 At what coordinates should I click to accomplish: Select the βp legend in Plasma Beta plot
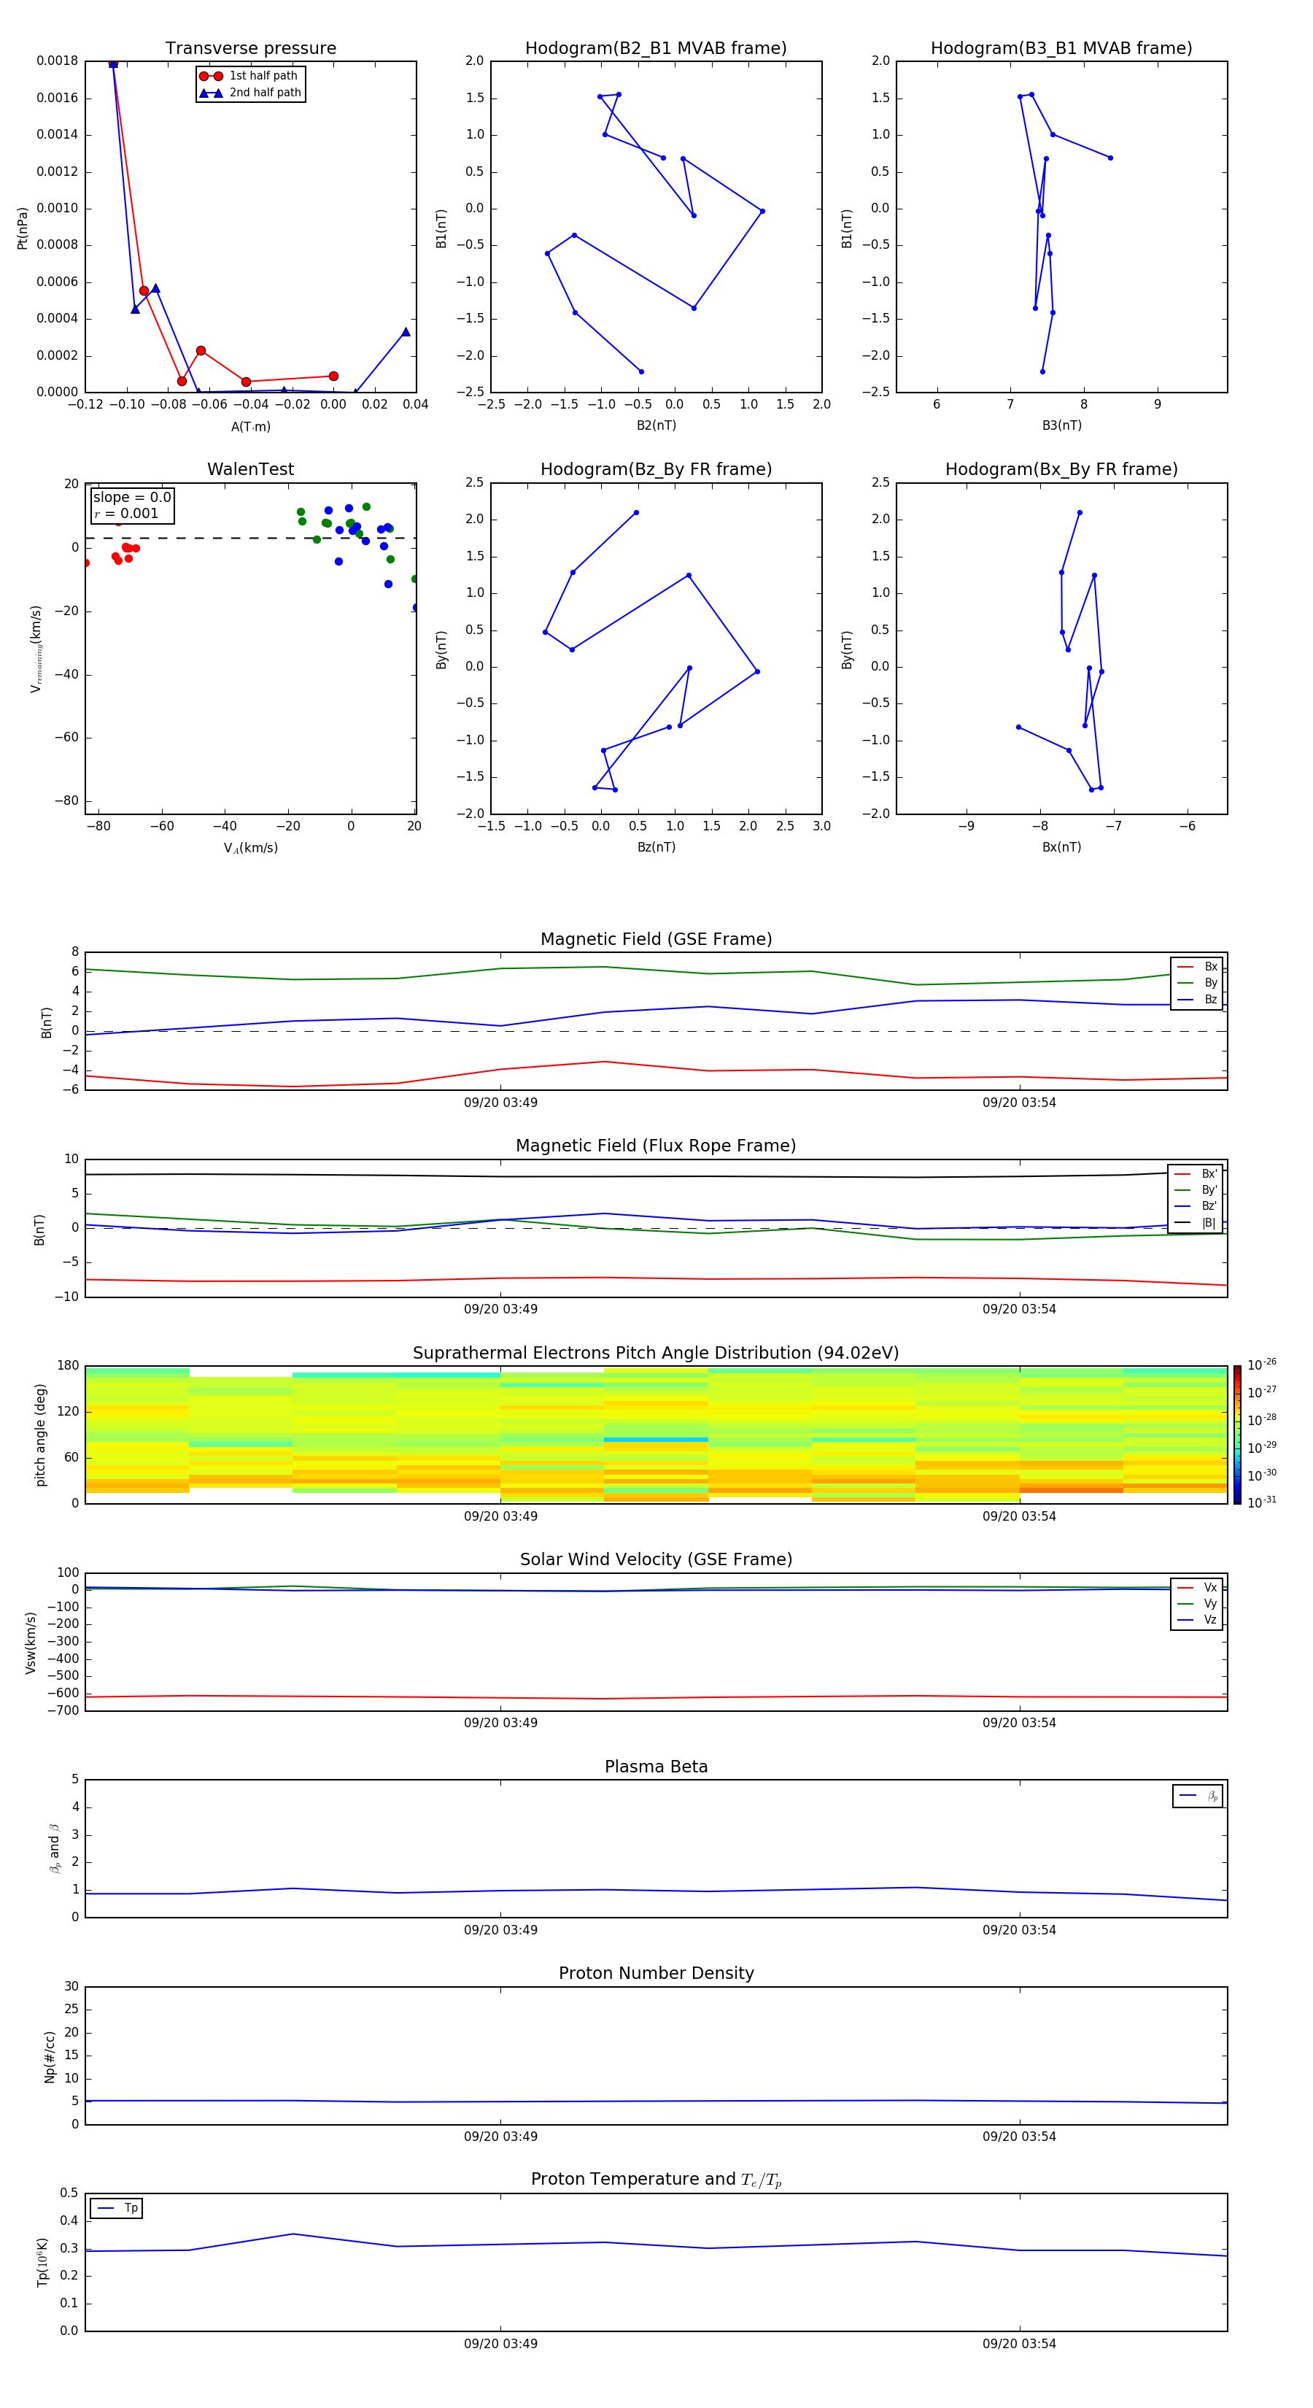tap(1198, 1796)
